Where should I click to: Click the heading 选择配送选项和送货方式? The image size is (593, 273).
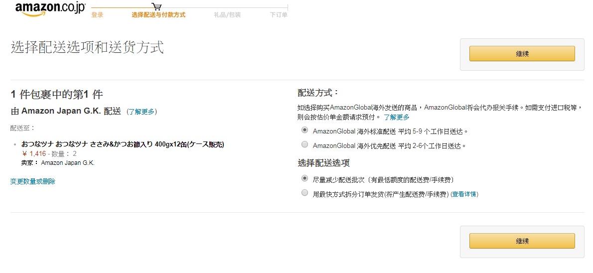(87, 48)
